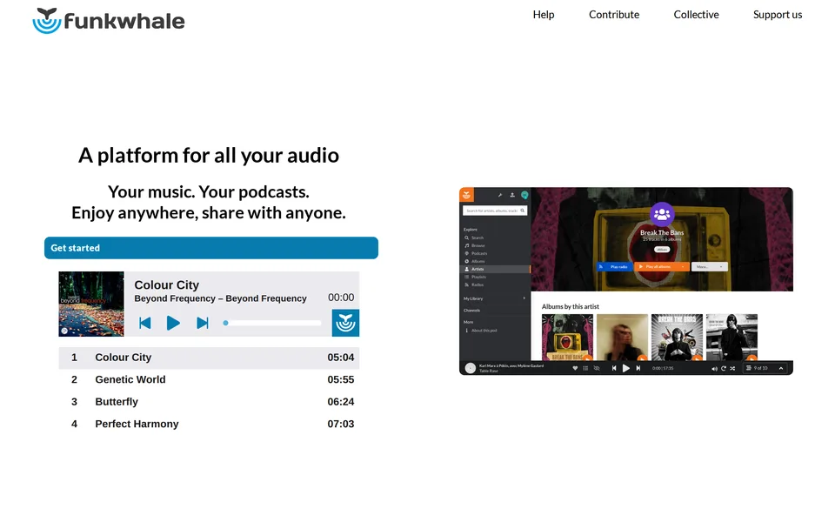The width and height of the screenshot is (835, 522).
Task: Click the 'A platform for all your audio' heading
Action: pos(209,156)
